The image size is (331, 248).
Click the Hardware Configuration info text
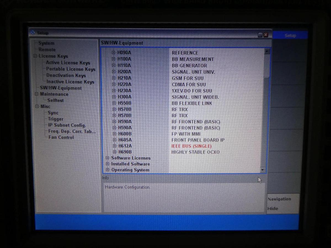point(128,187)
